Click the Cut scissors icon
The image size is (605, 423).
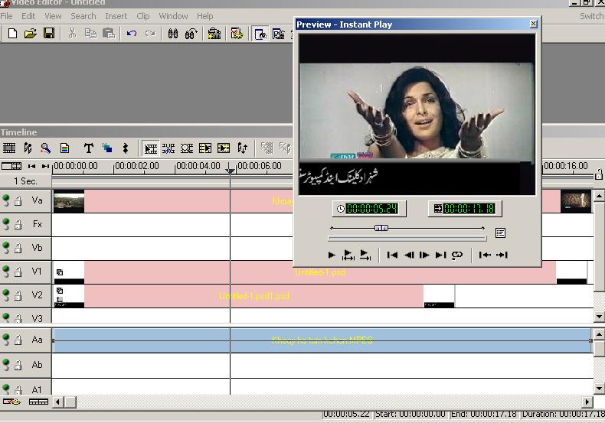tap(72, 34)
